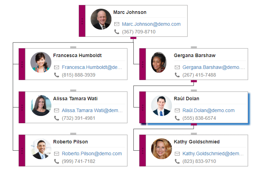
Task: Toggle the expander beneath Raúl Dolan's card
Action: [194, 124]
